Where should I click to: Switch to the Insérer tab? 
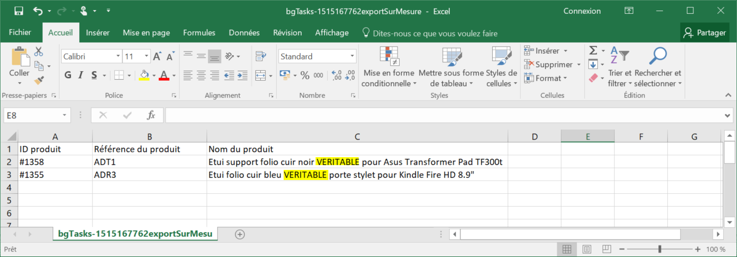tap(98, 32)
